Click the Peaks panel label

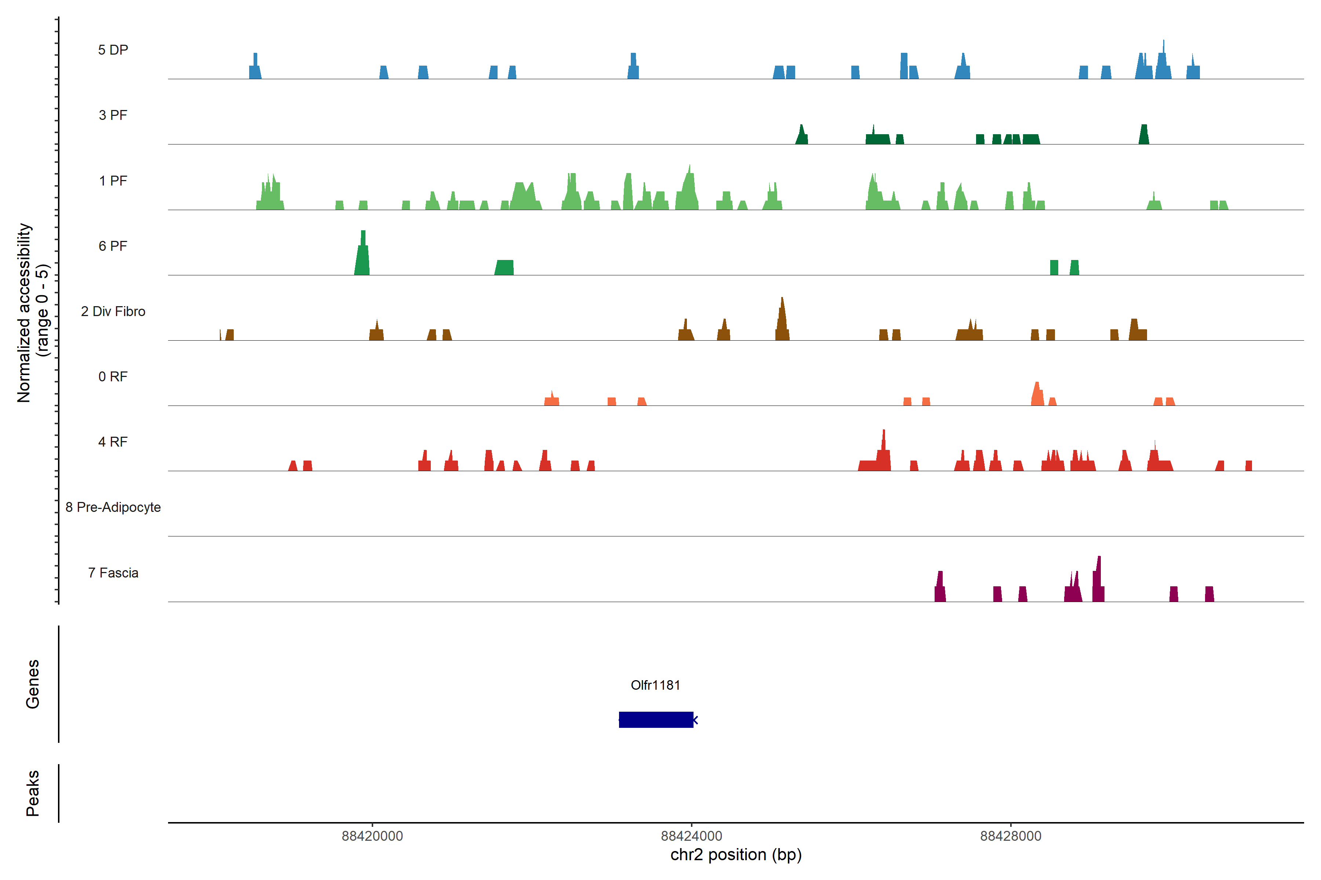coord(33,793)
